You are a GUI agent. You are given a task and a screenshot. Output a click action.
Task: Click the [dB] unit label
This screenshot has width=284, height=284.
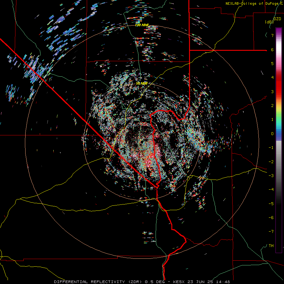click(269, 22)
